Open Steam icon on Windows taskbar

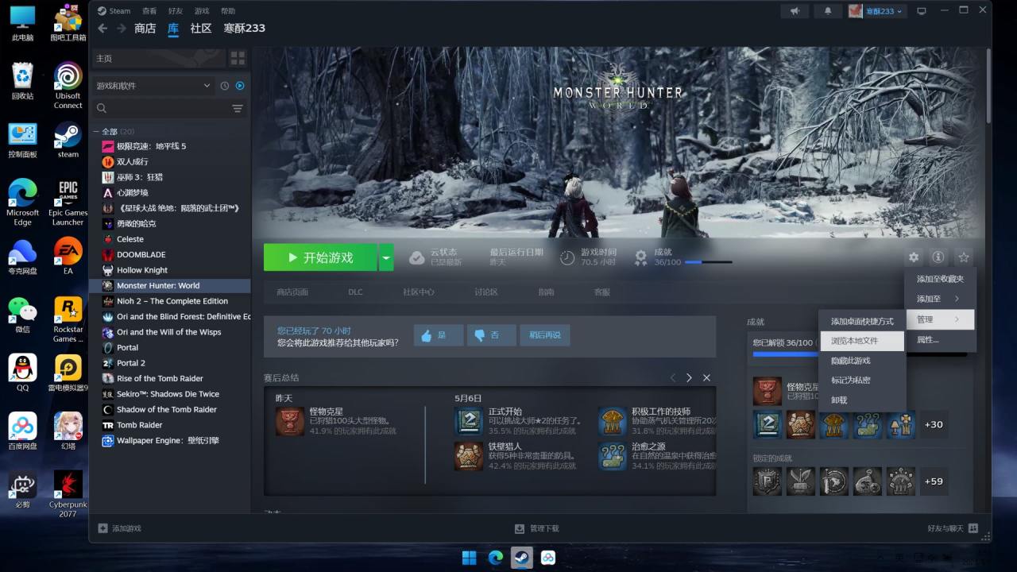click(521, 557)
